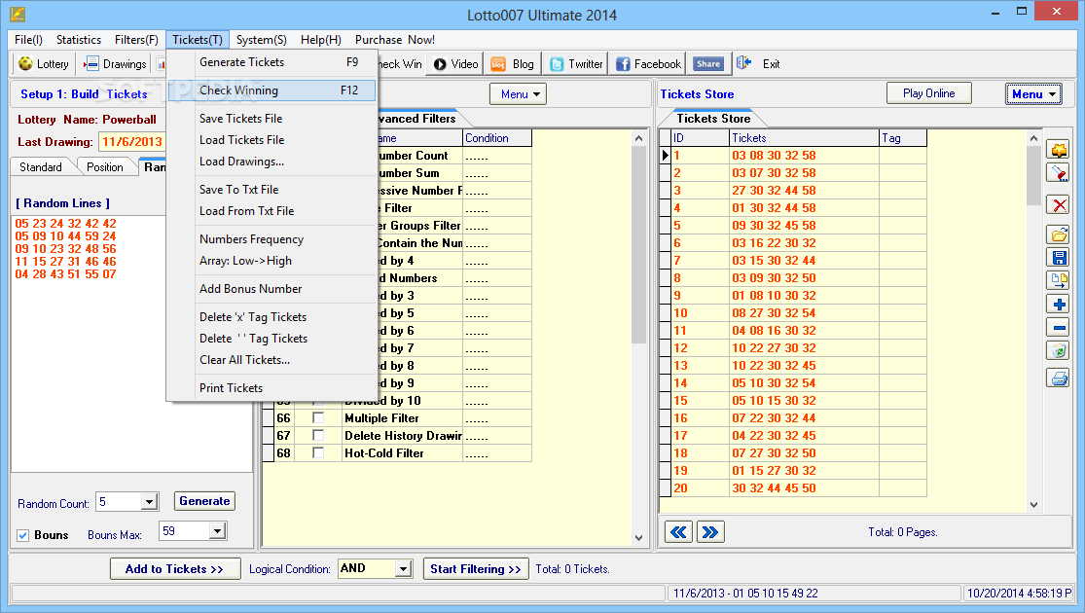Click the recycle bin icon in Tickets Store
The height and width of the screenshot is (613, 1085).
click(x=1058, y=350)
